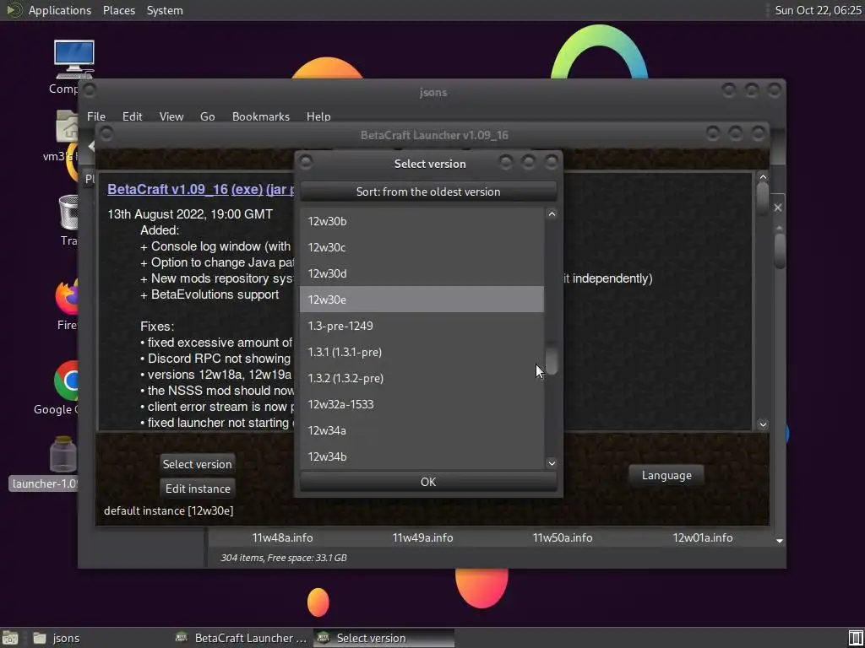
Task: Click Edit instance button in launcher
Action: (198, 489)
